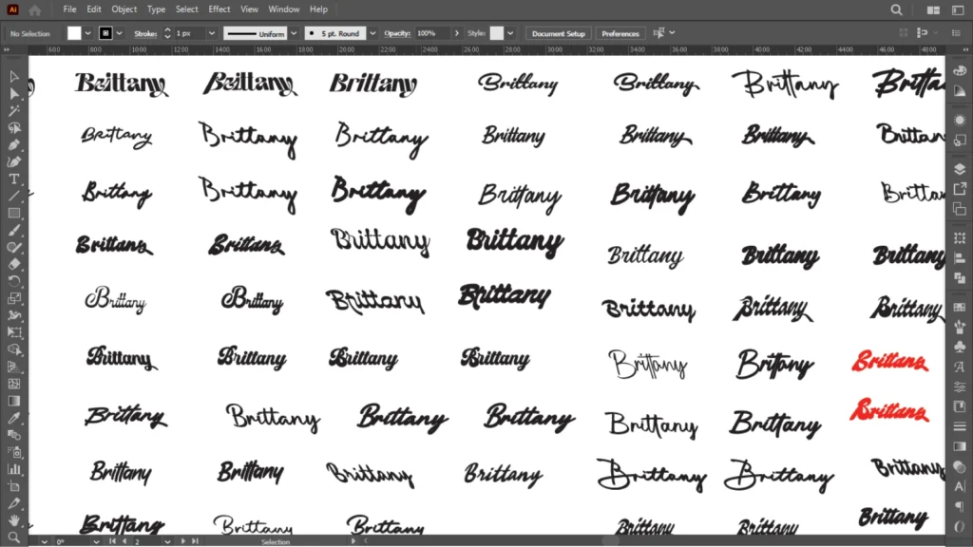
Task: Select the Eraser tool
Action: click(14, 264)
